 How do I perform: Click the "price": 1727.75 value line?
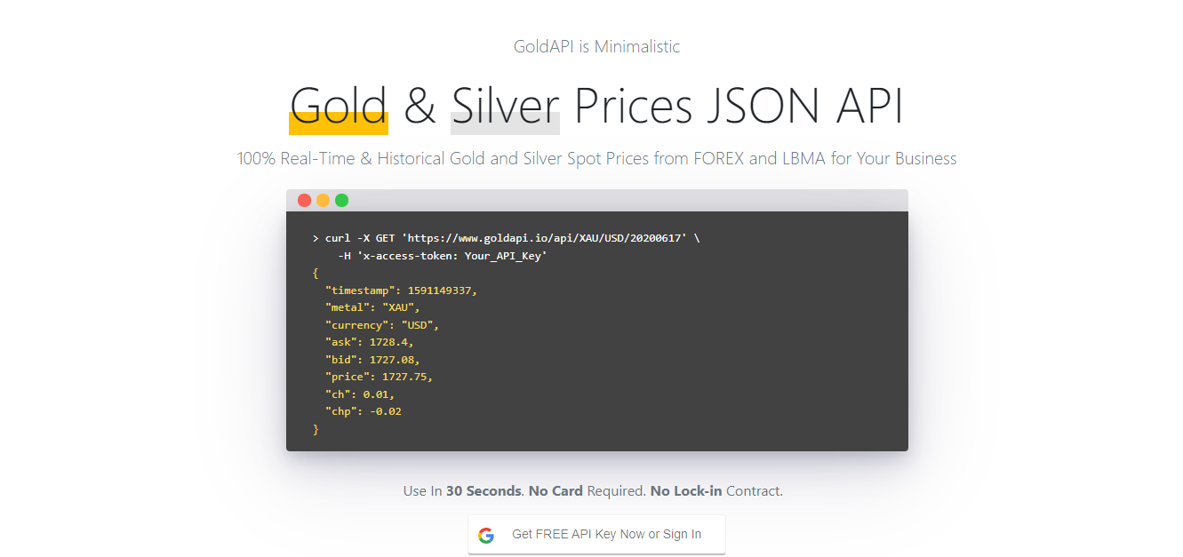tap(379, 377)
